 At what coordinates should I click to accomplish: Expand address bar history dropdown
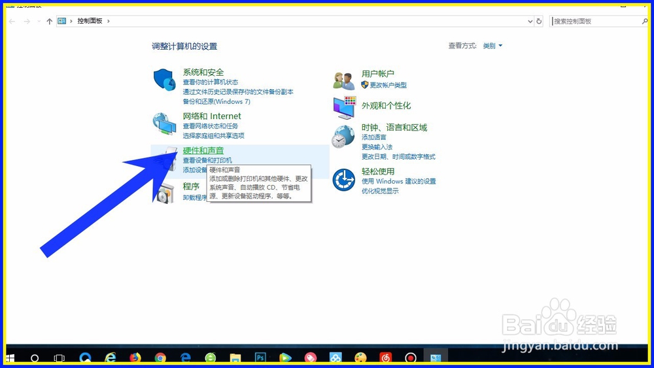pyautogui.click(x=530, y=22)
